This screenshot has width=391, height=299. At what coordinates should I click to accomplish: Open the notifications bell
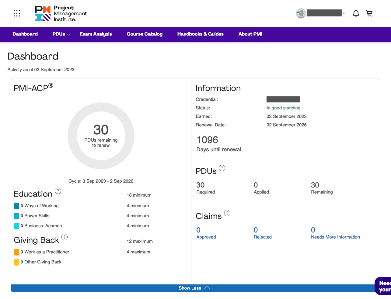pos(356,13)
